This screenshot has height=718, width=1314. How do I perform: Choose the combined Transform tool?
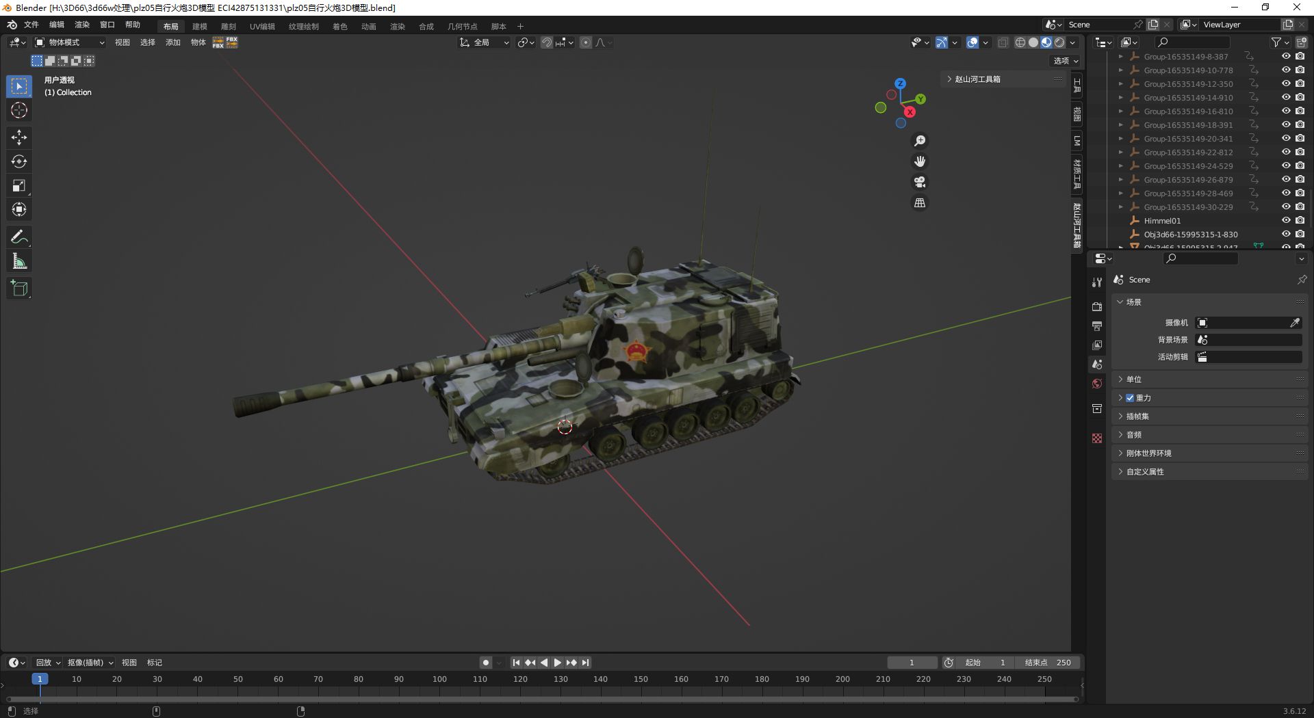point(19,209)
